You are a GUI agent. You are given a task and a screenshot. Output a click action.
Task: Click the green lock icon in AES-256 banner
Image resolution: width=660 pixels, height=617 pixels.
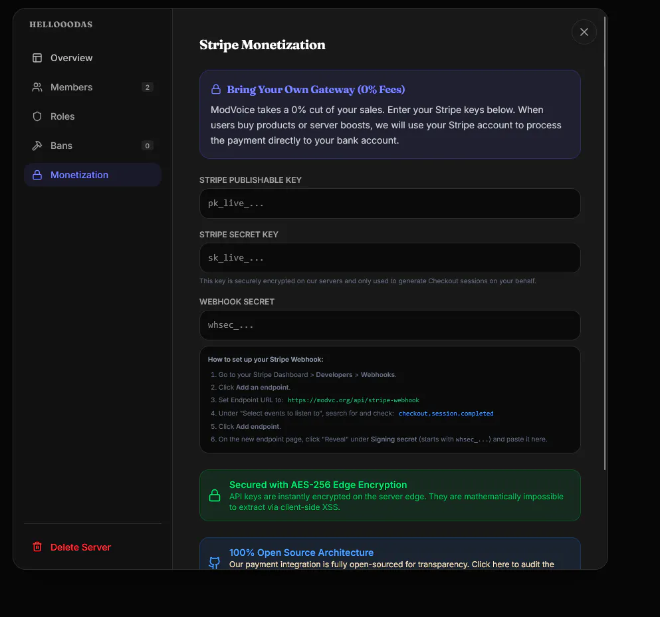click(x=215, y=495)
